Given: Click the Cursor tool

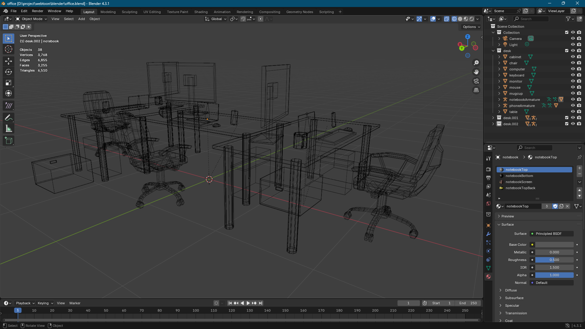Looking at the screenshot, I should [x=9, y=49].
